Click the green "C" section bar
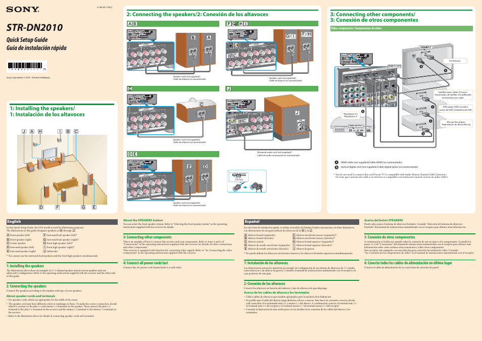This screenshot has height=341, width=482. click(173, 88)
